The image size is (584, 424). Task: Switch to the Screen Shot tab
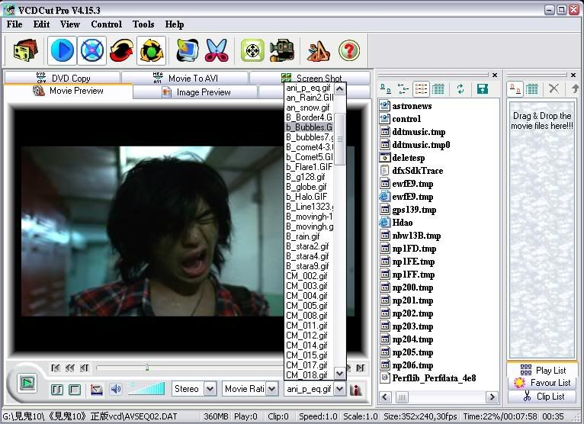click(310, 78)
